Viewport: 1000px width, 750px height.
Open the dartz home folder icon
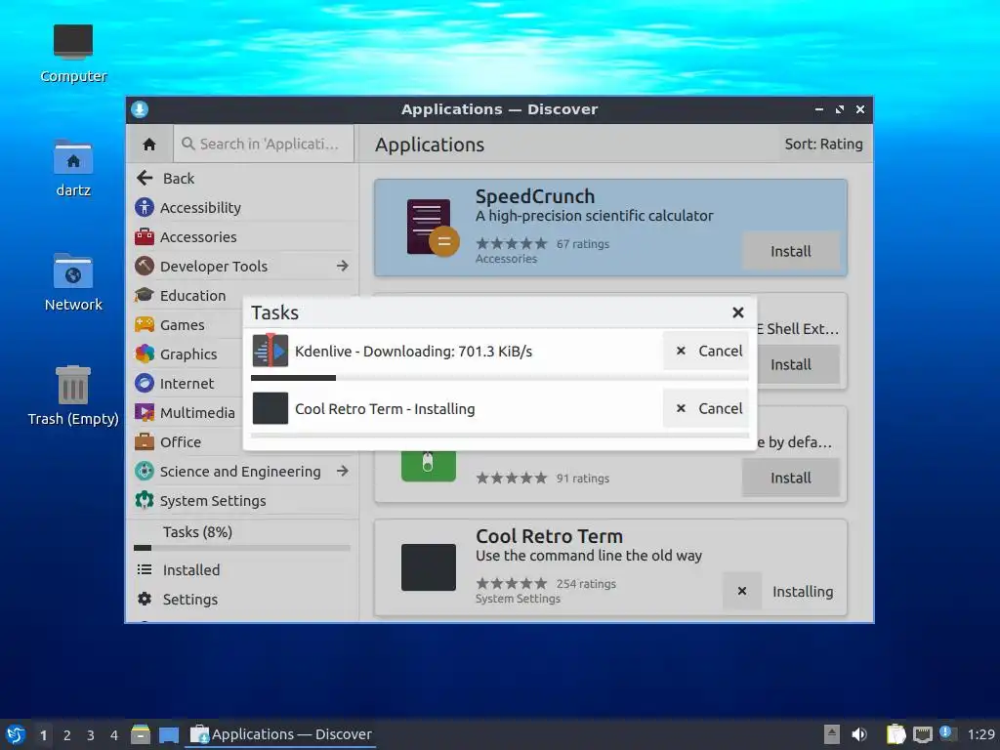(73, 168)
